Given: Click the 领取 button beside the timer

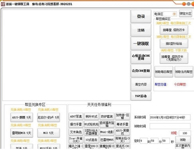Looking at the screenshot, I should coord(183,140).
